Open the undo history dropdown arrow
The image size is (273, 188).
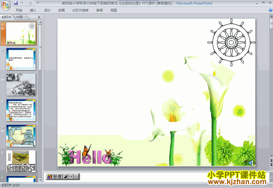click(25, 3)
